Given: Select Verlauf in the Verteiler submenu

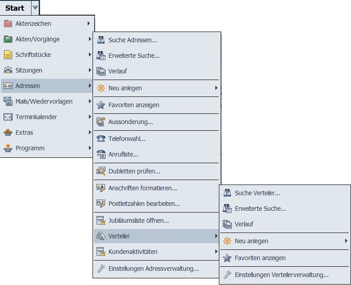Looking at the screenshot, I should 244,224.
